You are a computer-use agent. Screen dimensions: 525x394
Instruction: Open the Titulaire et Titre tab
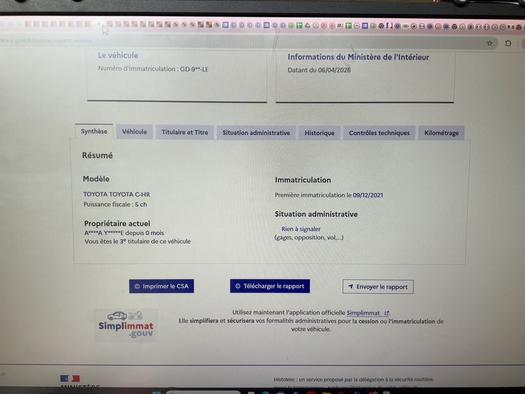pyautogui.click(x=185, y=132)
